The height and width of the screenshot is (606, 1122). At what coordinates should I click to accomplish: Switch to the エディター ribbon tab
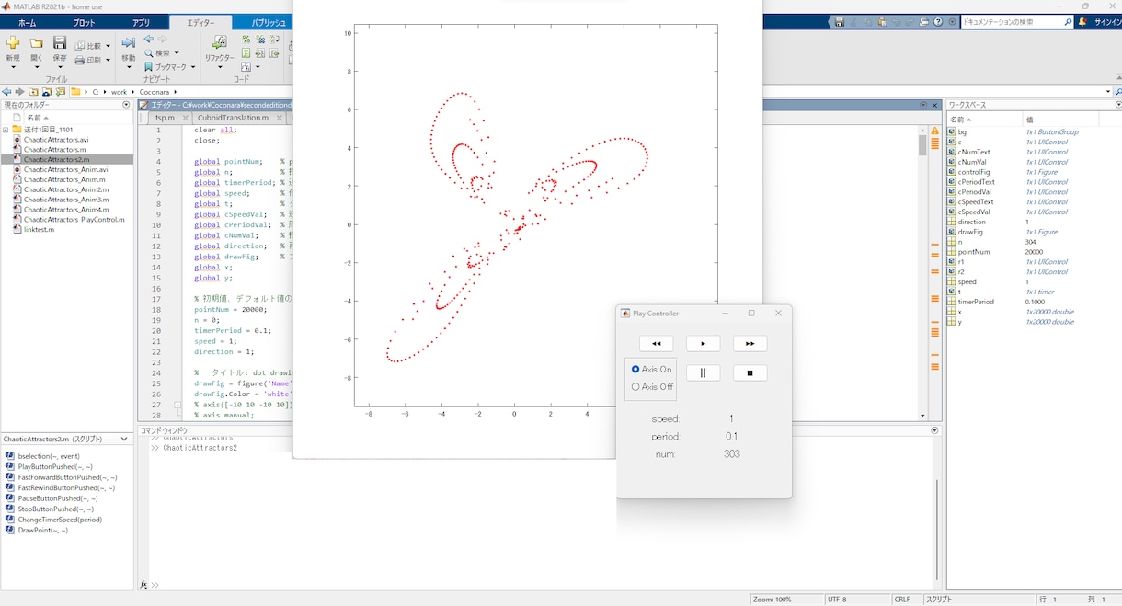pyautogui.click(x=200, y=22)
